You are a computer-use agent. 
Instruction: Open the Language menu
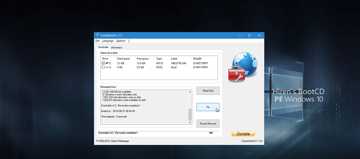pos(108,41)
